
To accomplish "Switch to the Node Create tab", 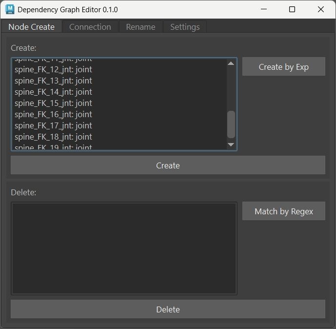I will 32,27.
